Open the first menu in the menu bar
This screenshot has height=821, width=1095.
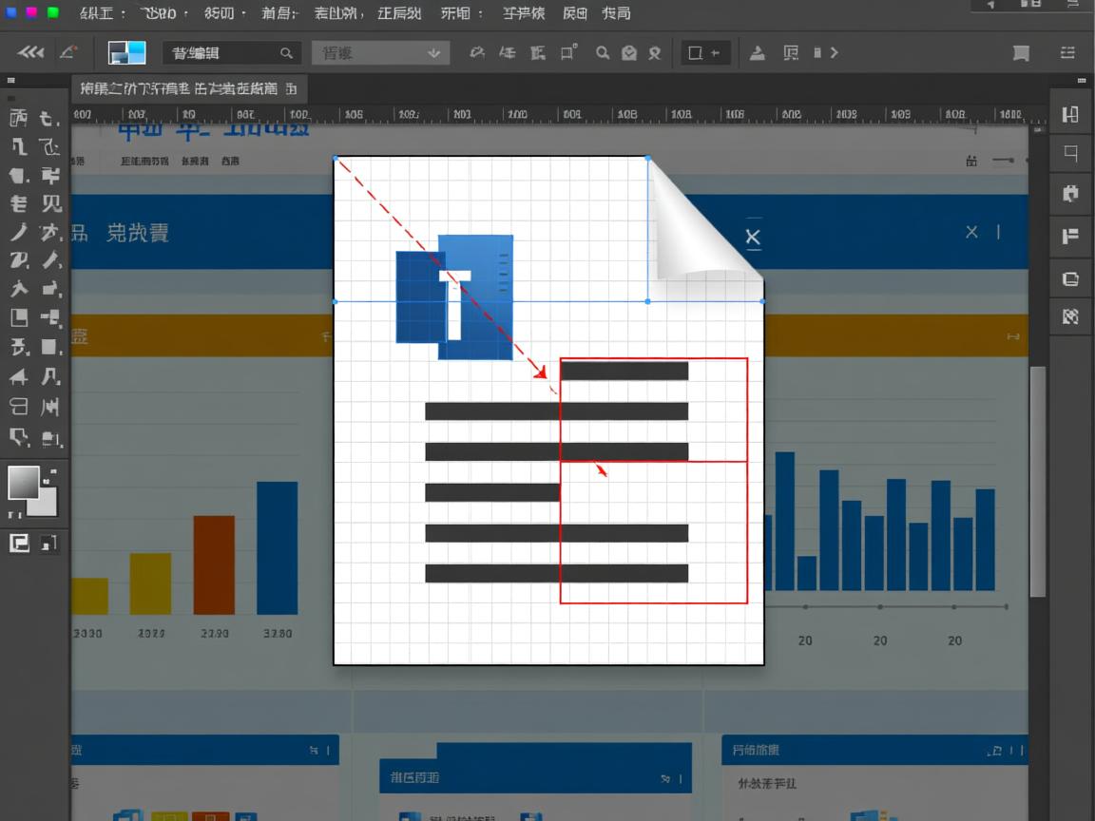(103, 13)
